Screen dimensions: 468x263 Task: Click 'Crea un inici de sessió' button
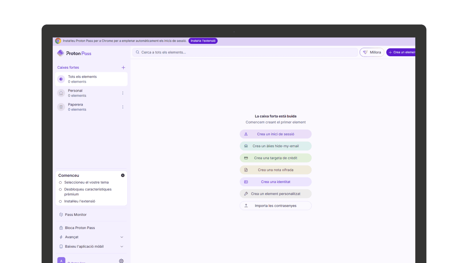[x=276, y=134]
